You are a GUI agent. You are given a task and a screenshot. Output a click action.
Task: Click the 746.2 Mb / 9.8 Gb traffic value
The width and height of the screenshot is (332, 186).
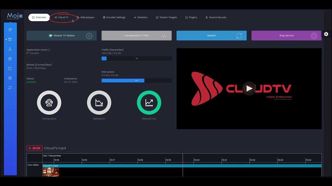coord(111,53)
